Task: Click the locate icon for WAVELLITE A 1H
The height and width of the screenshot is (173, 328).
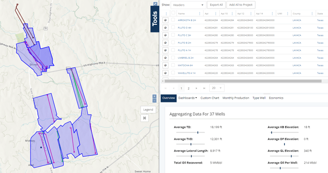Action: (x=165, y=73)
